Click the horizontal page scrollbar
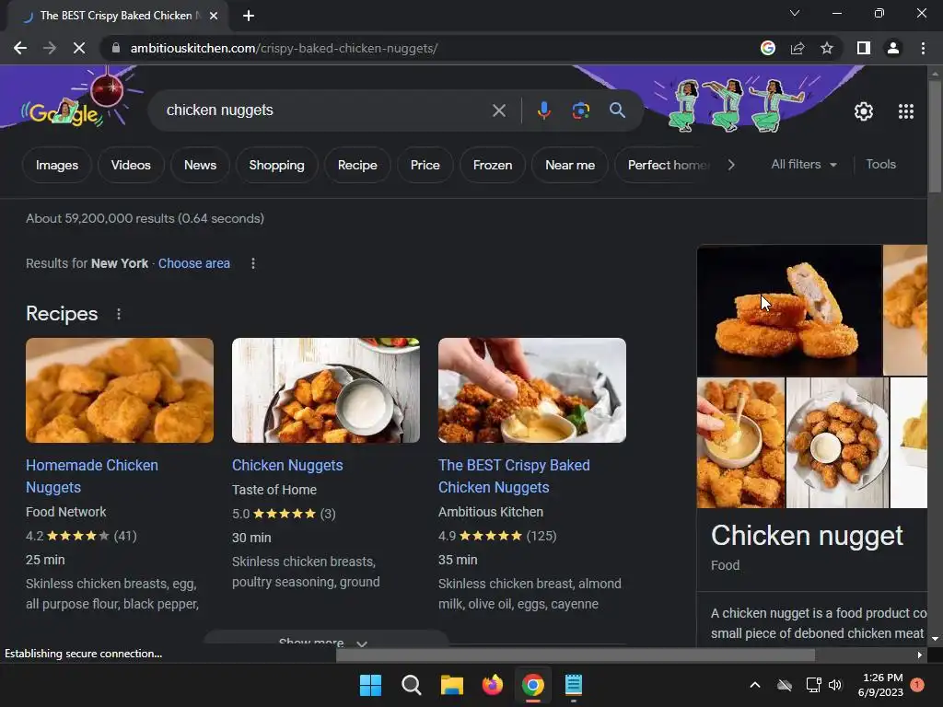This screenshot has width=943, height=707. (575, 655)
